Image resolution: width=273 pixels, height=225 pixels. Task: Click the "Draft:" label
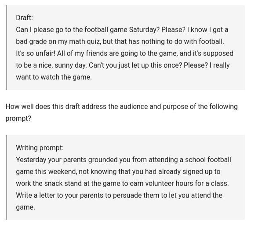point(24,18)
